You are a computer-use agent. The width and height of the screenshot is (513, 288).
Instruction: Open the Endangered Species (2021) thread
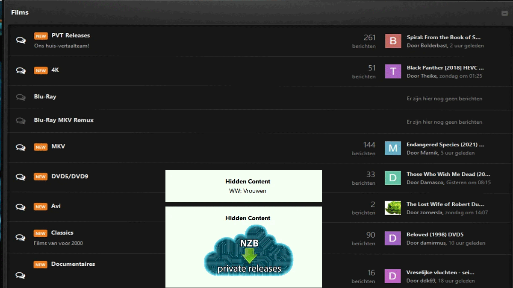(x=445, y=145)
